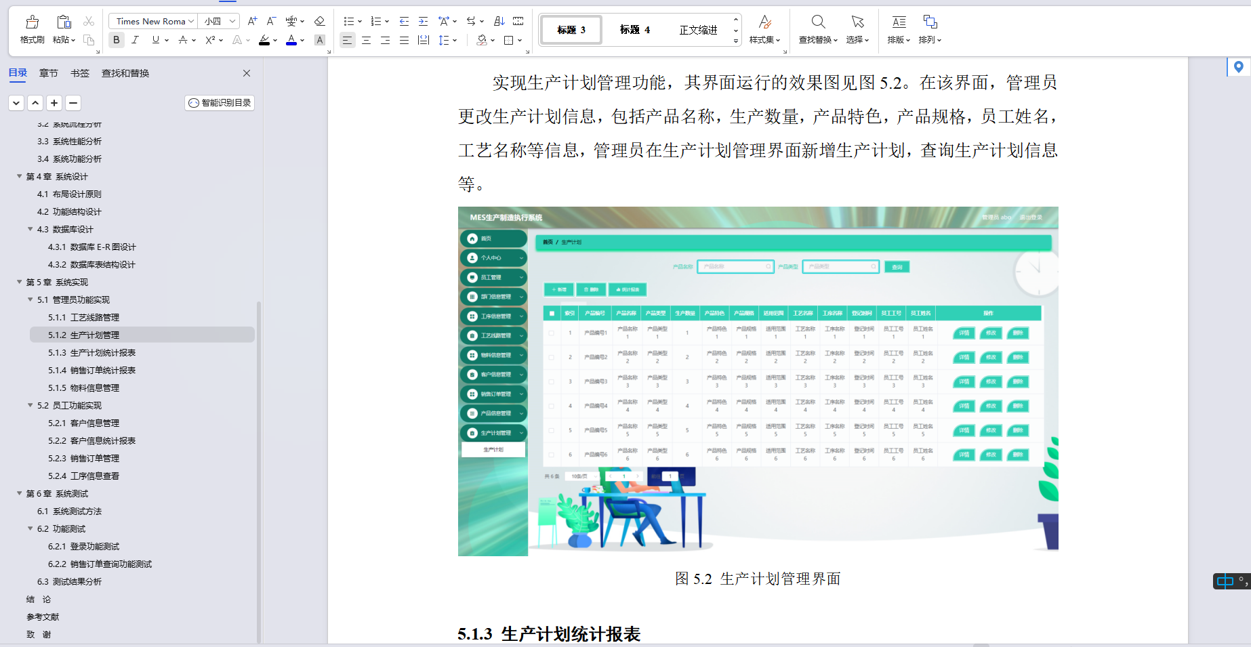Click the bullet list icon
1251x647 pixels.
click(348, 21)
